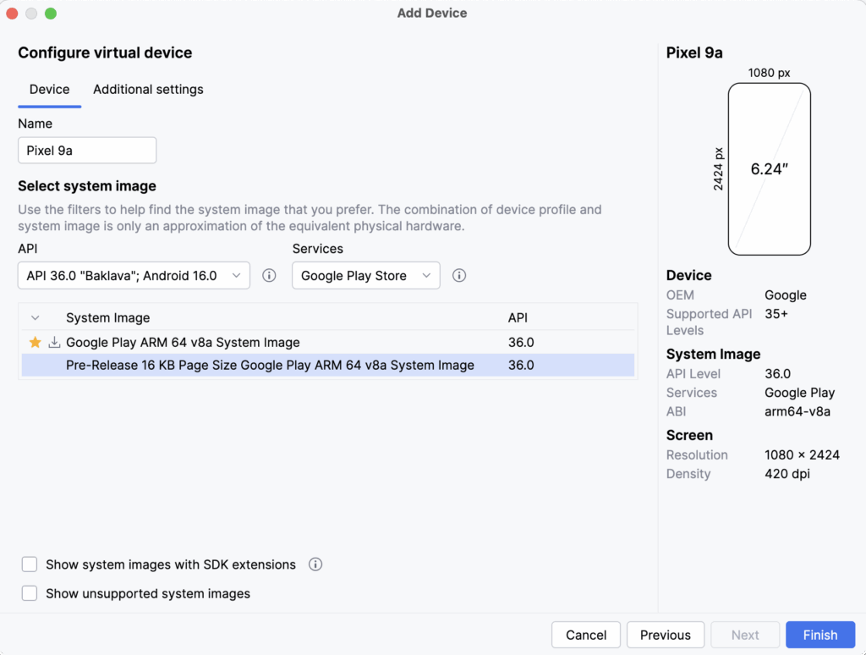Click the Pixel 9a device preview outline

click(x=770, y=169)
